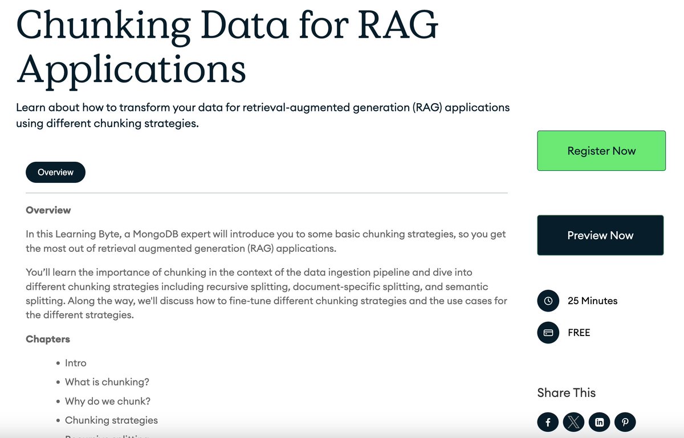Click the clock duration icon
684x438 pixels.
548,301
